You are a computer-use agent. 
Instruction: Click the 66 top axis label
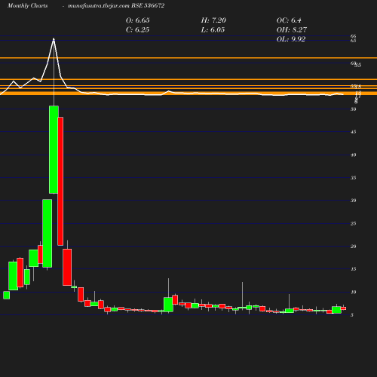pyautogui.click(x=353, y=36)
